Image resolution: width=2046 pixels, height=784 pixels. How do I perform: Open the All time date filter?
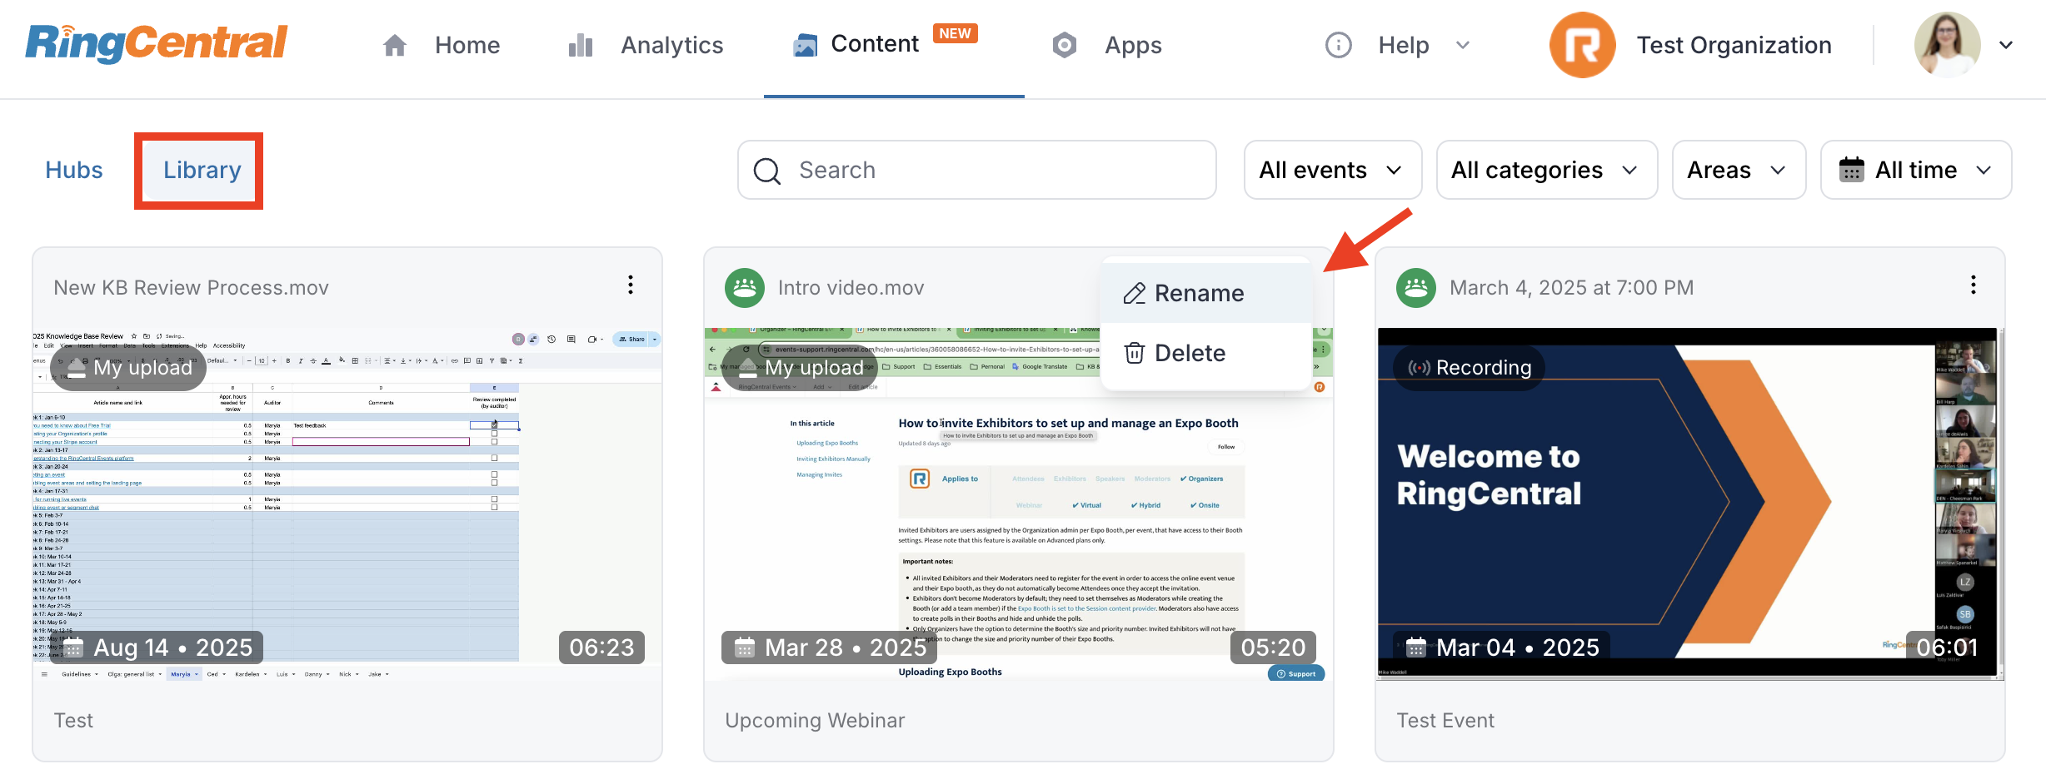pos(1915,170)
